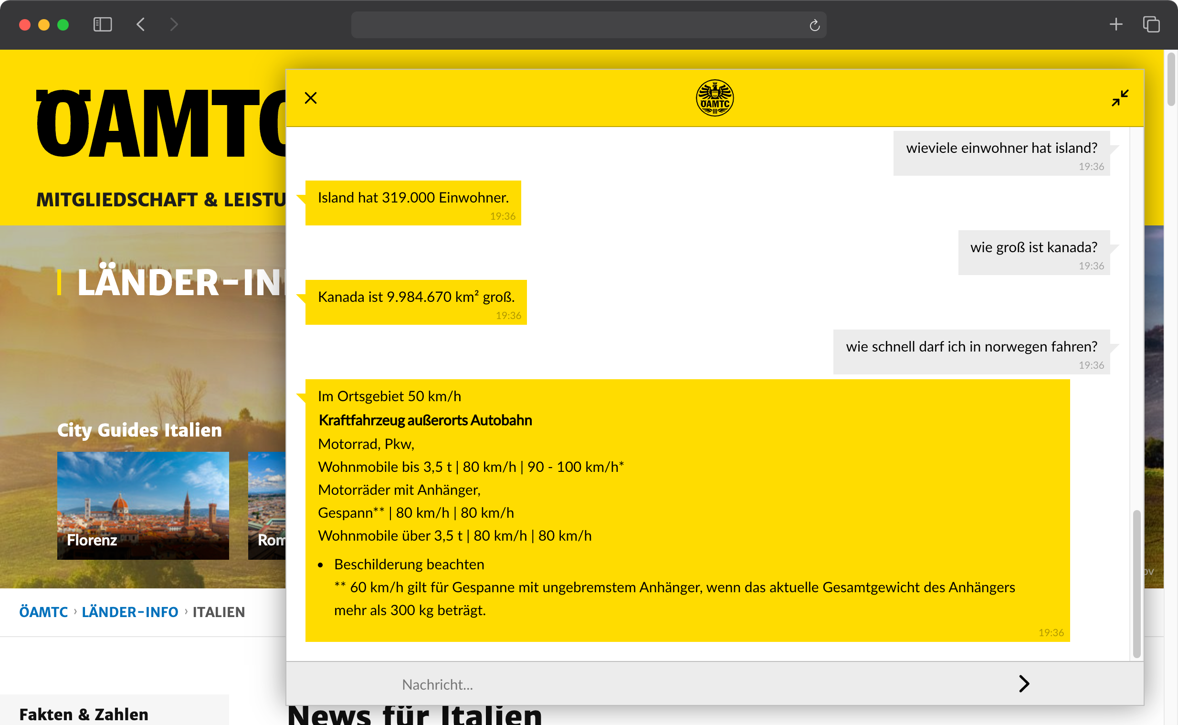Click the 'City Guides Italien' heading
The height and width of the screenshot is (725, 1178).
click(139, 430)
